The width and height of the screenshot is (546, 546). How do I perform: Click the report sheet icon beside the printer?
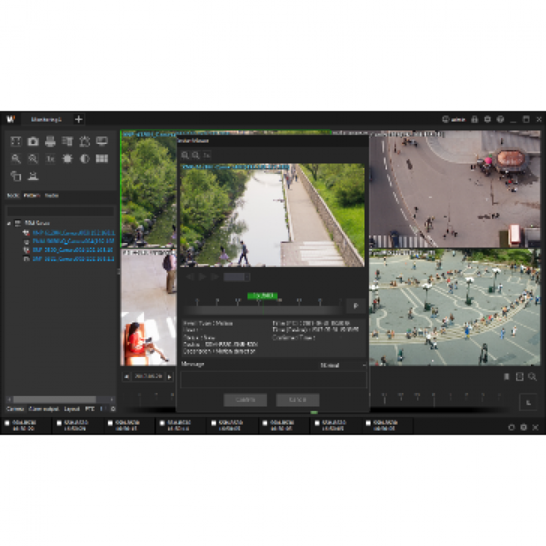pyautogui.click(x=67, y=141)
